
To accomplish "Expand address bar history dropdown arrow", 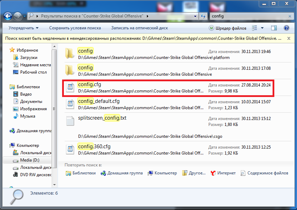I will (x=195, y=16).
